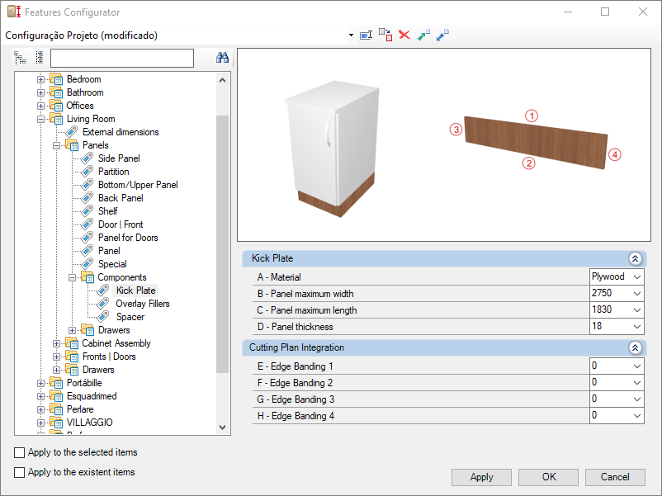Viewport: 662px width, 496px height.
Task: Click the tree search input field
Action: click(122, 59)
